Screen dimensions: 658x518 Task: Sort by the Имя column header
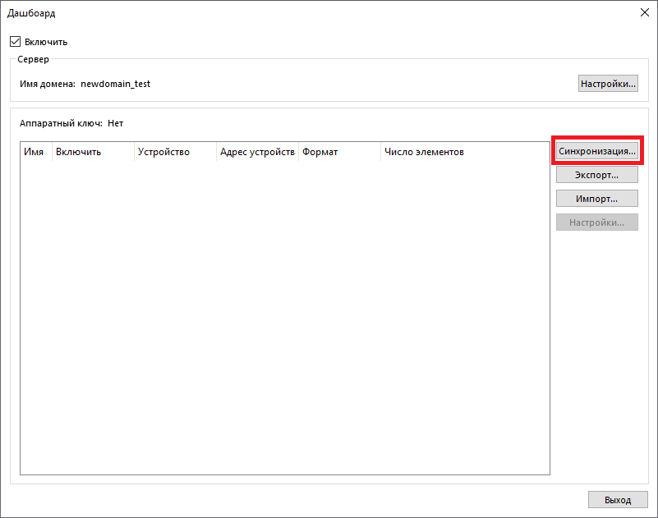[35, 152]
